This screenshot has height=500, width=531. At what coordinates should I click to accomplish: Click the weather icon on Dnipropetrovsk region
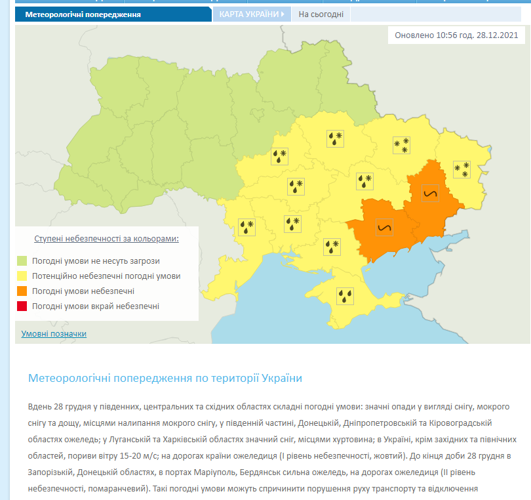coord(364,180)
